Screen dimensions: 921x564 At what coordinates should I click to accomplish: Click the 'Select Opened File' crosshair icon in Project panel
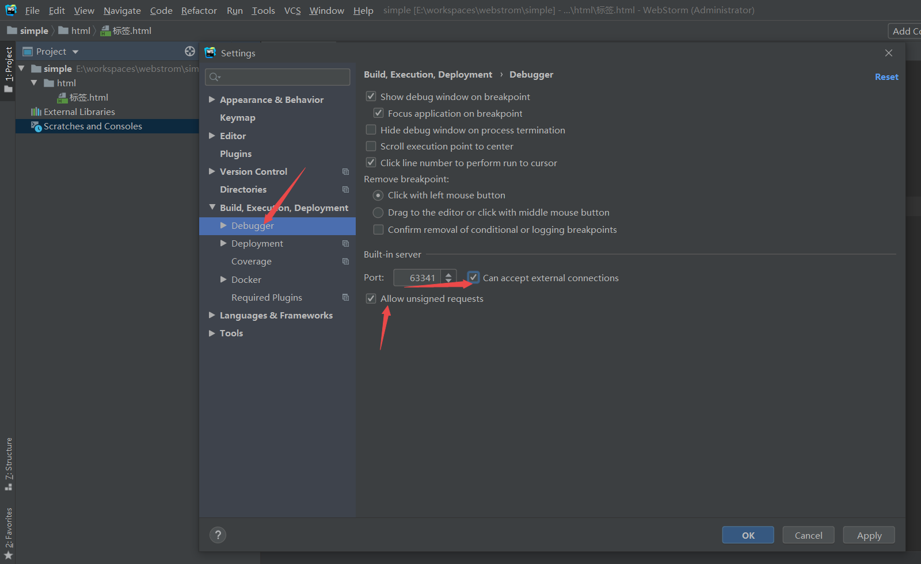(190, 51)
